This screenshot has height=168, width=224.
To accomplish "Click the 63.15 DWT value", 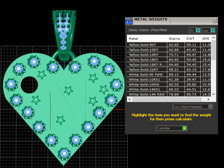I will [x=191, y=70].
